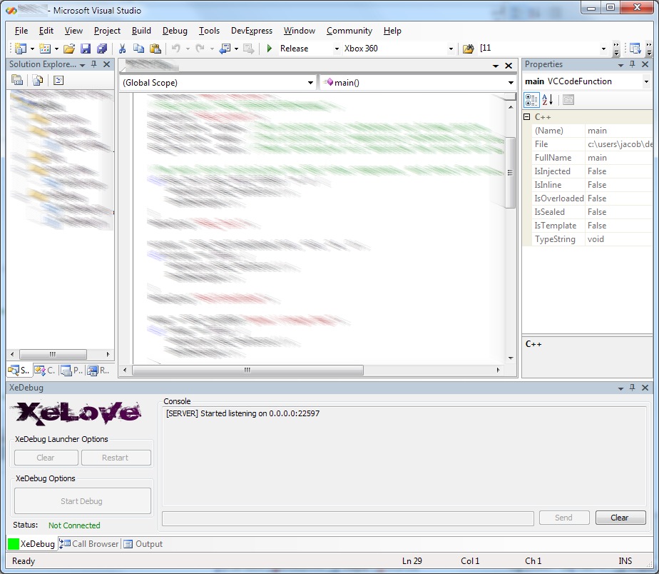Open the DevExpress menu
The width and height of the screenshot is (659, 574).
tap(251, 31)
